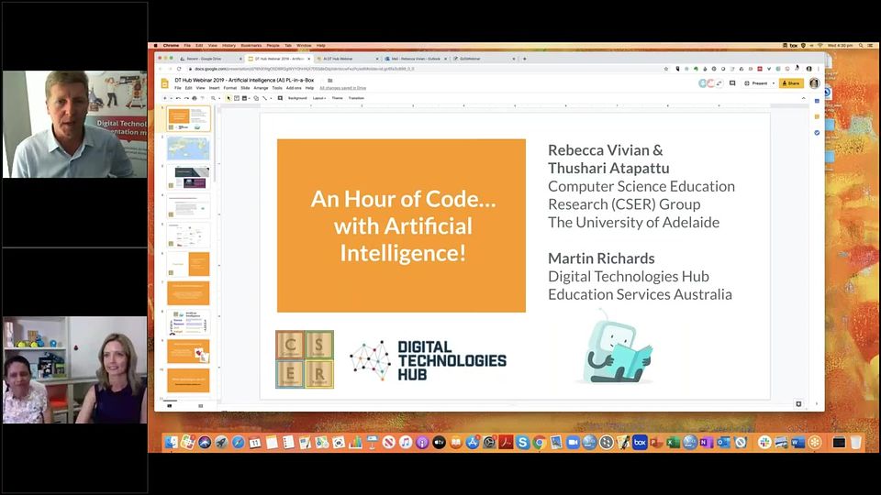Open the Bookmarks menu in macOS menu bar

[x=251, y=45]
